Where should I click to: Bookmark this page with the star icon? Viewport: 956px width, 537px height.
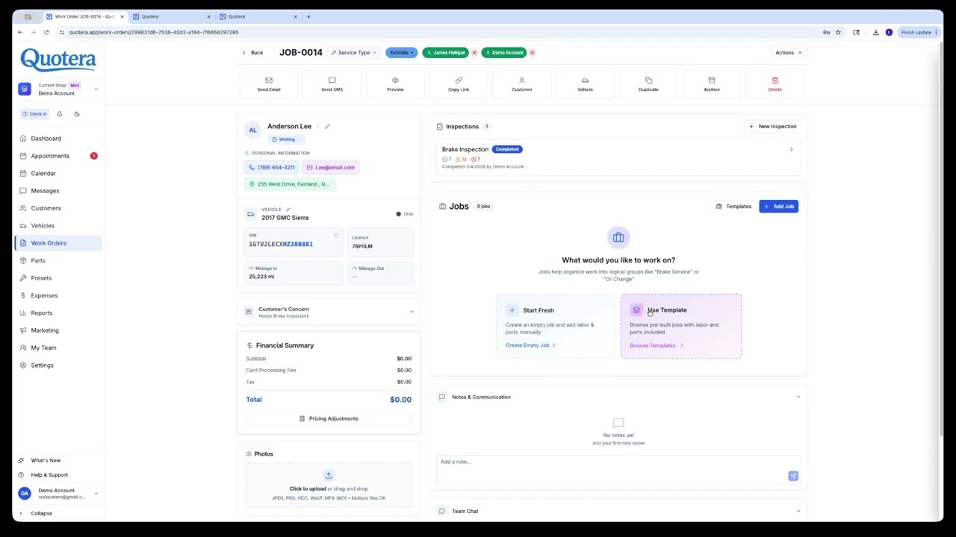(838, 32)
